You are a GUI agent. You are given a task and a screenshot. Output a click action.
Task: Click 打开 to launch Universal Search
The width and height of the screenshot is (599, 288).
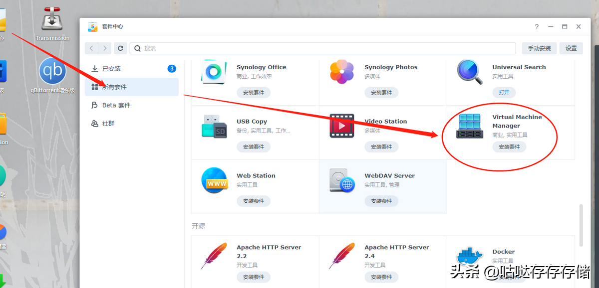pyautogui.click(x=503, y=92)
